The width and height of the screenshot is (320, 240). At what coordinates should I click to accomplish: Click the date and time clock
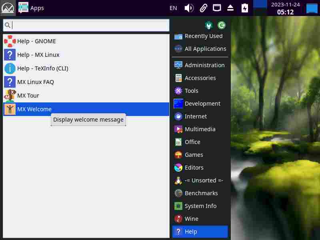[x=285, y=8]
